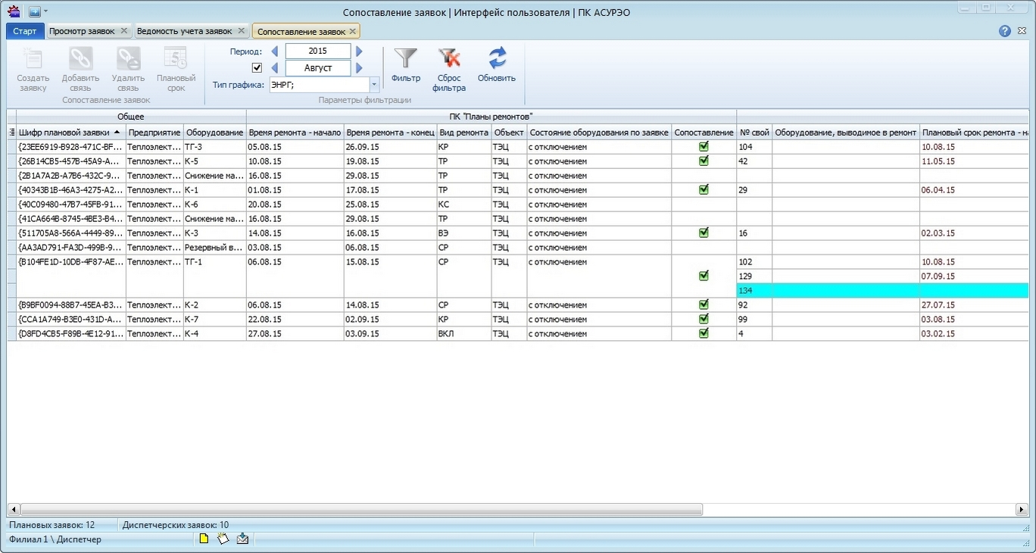This screenshot has height=553, width=1036.
Task: Click the Обновить refresh icon
Action: coord(497,59)
